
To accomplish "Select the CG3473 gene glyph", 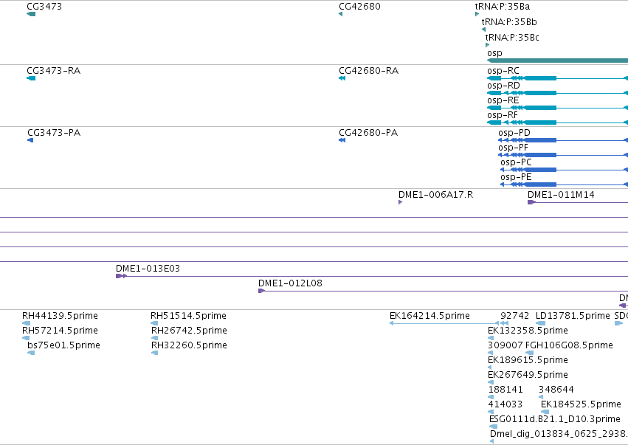I will [31, 14].
